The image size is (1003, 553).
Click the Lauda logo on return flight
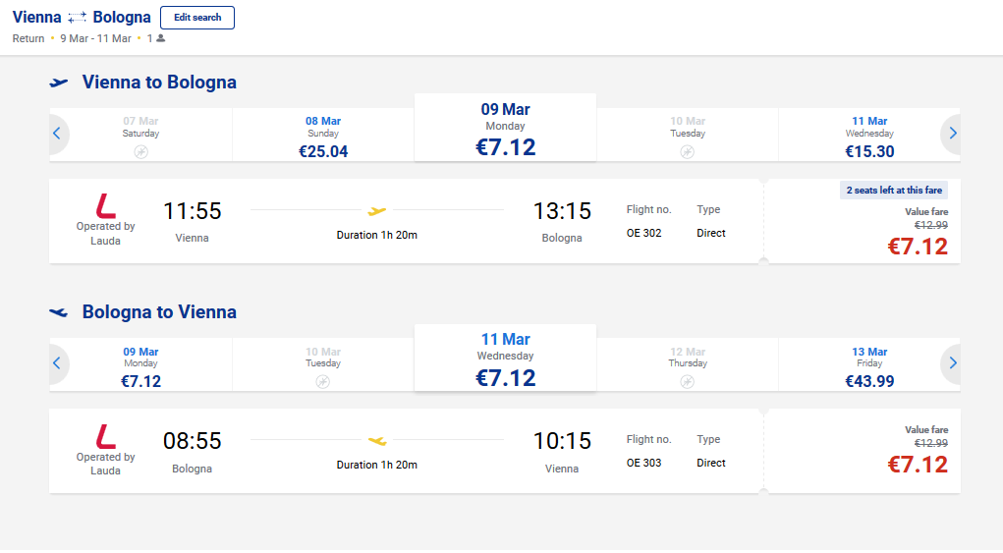click(105, 437)
